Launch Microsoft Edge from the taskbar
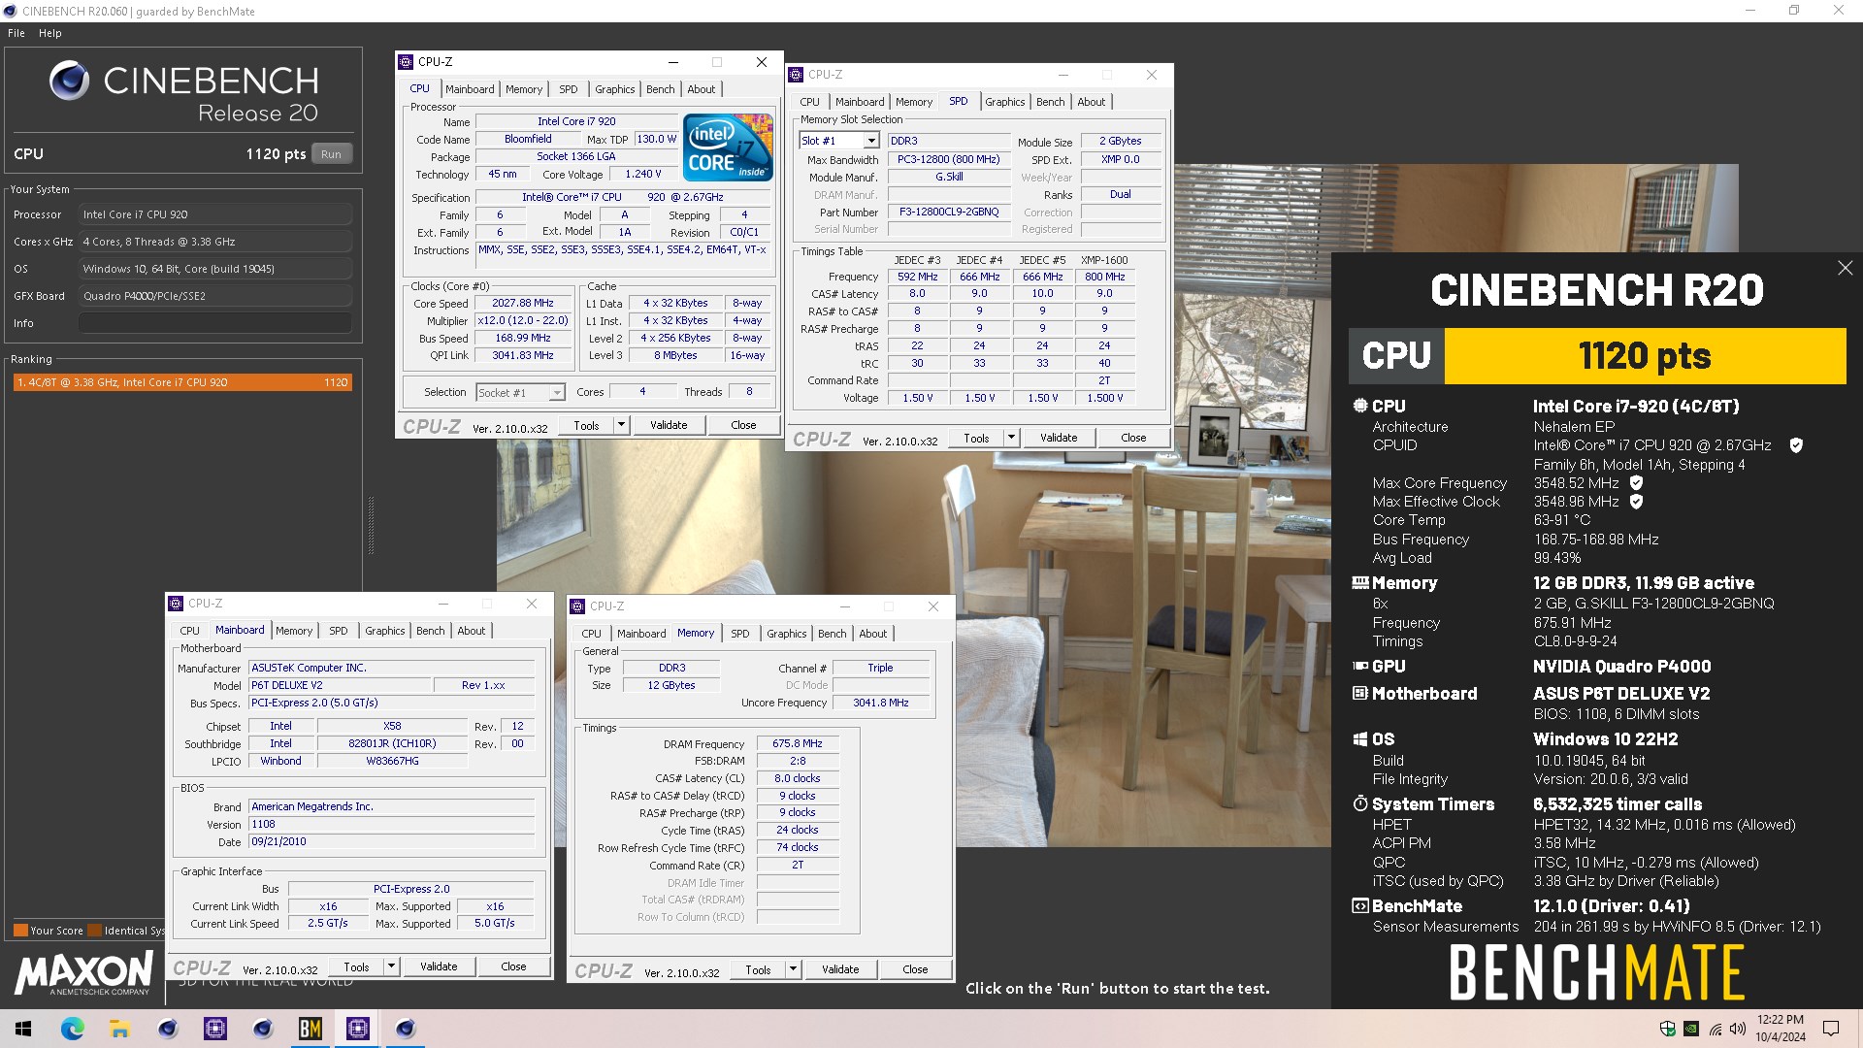 click(72, 1029)
